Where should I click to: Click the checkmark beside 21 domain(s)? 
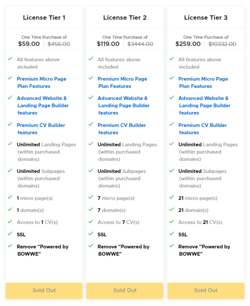point(172,209)
